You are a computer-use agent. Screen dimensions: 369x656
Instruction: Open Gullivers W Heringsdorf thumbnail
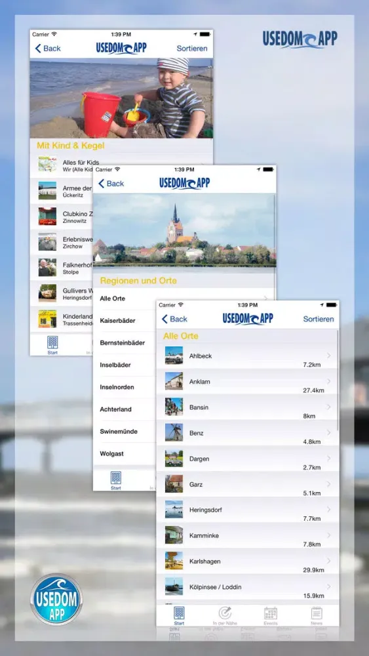[x=47, y=293]
